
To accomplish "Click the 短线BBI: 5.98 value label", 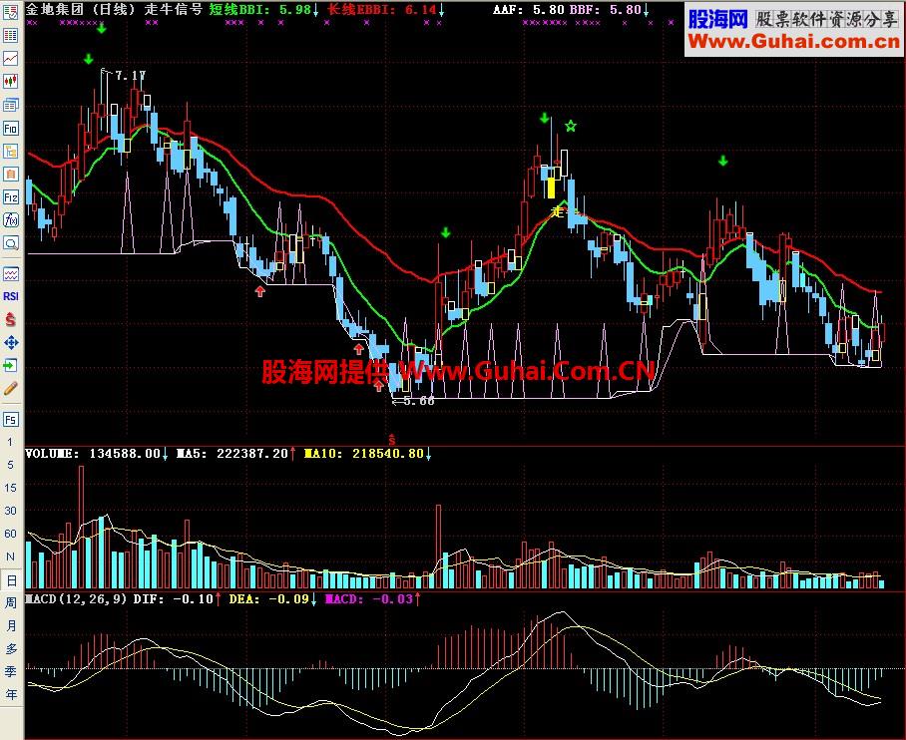I will click(260, 9).
